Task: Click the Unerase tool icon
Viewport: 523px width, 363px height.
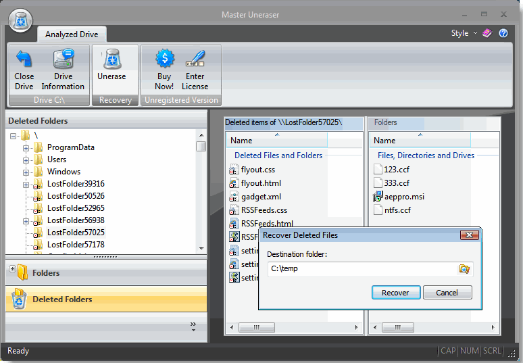Action: coord(111,59)
